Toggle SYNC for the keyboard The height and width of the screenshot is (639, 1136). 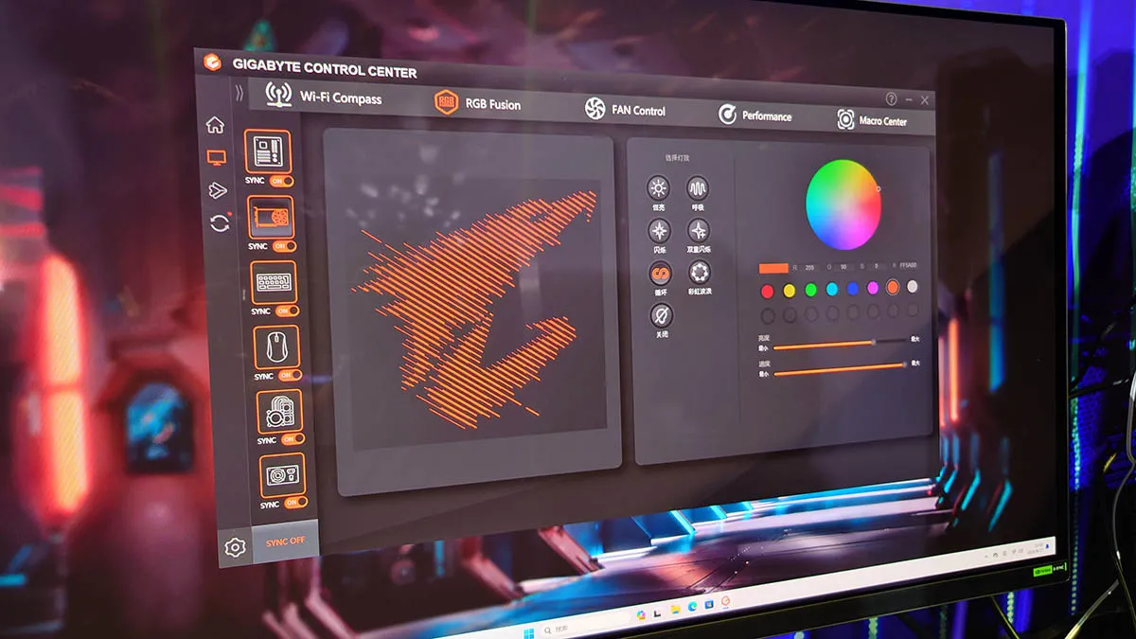pos(288,311)
